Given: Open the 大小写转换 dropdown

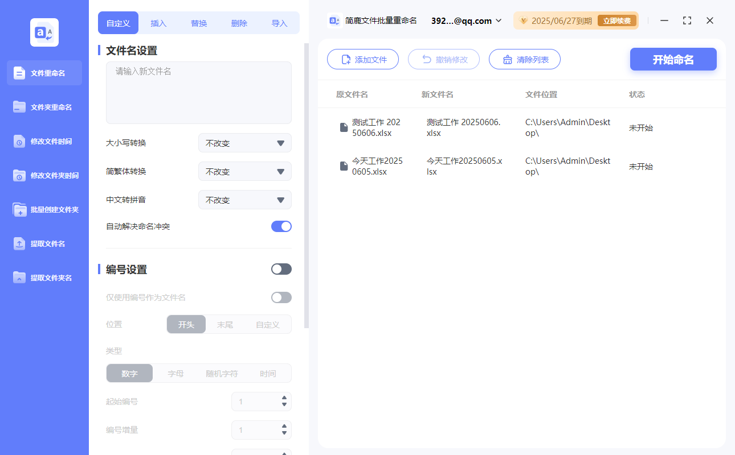Looking at the screenshot, I should (244, 143).
